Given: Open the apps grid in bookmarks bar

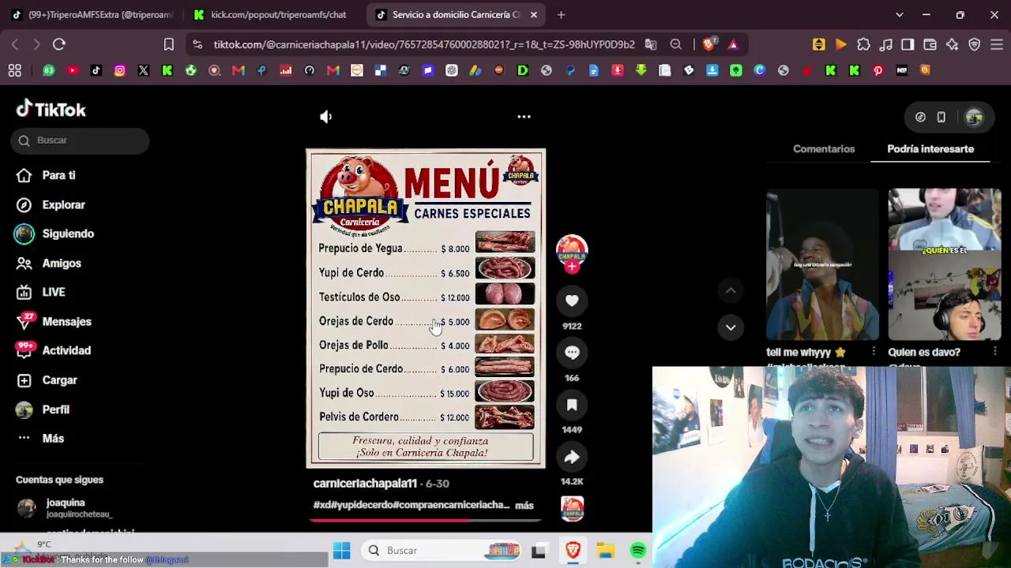Looking at the screenshot, I should pyautogui.click(x=14, y=71).
